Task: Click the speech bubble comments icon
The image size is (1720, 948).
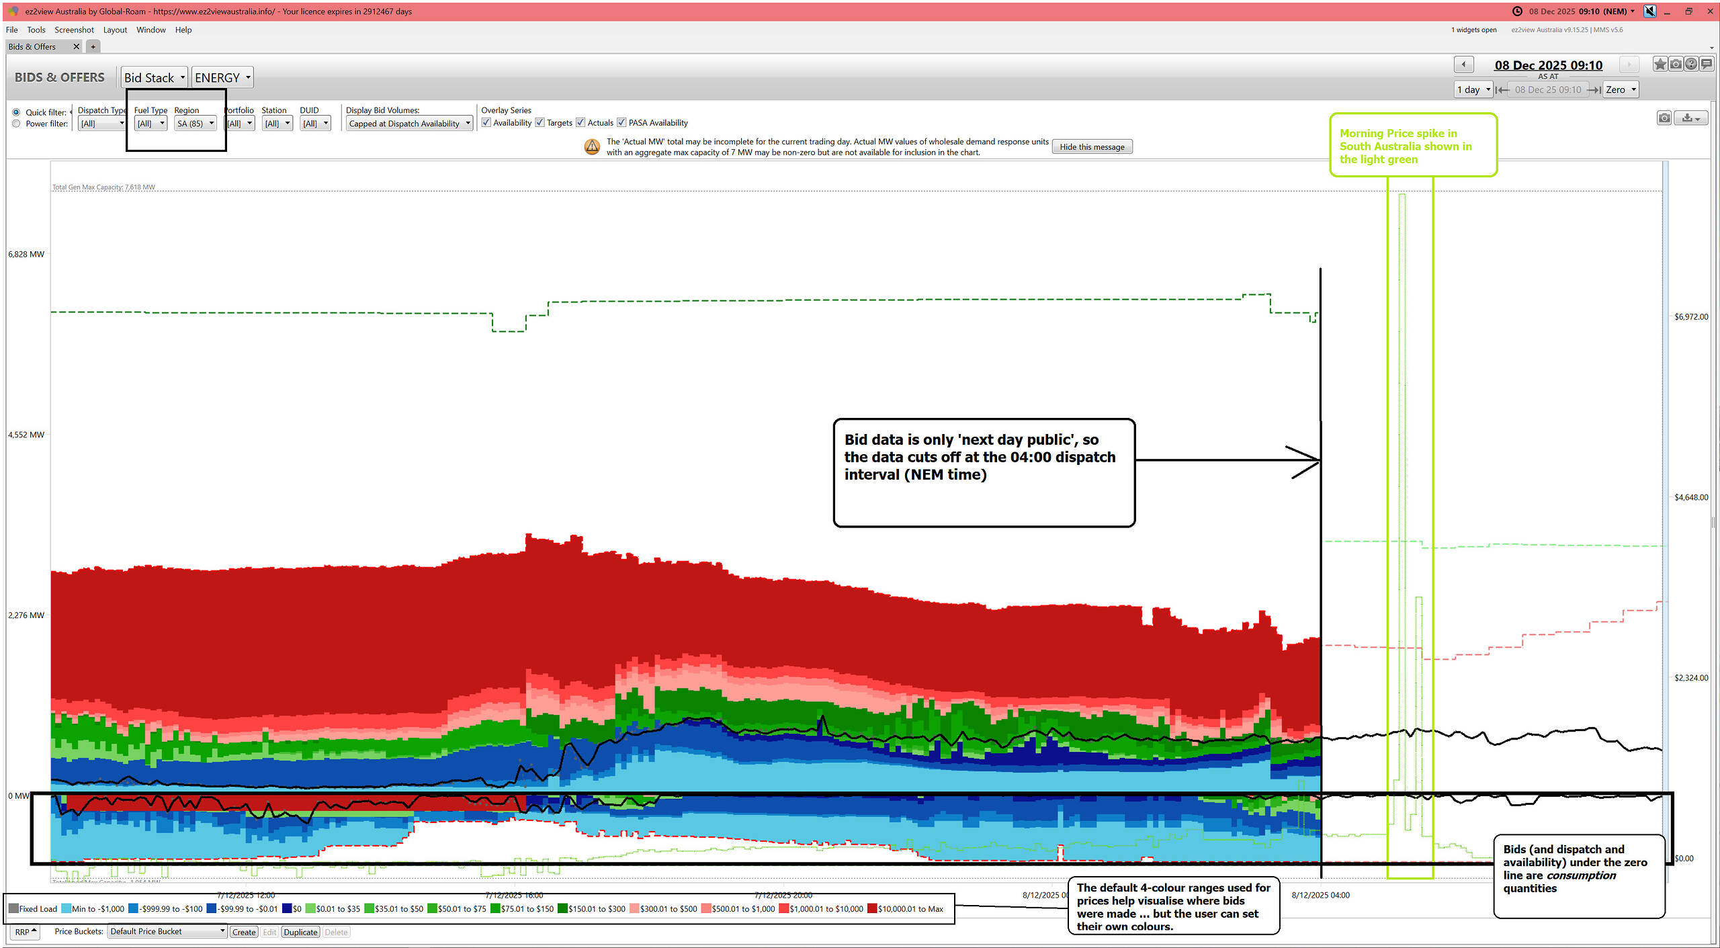Action: (1707, 64)
